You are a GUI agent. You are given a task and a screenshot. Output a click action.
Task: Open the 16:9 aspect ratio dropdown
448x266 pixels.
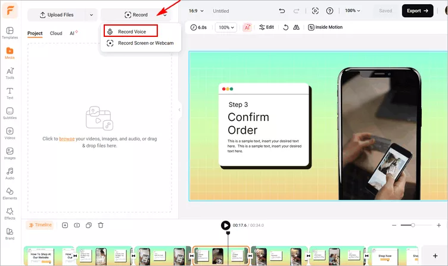pos(196,11)
